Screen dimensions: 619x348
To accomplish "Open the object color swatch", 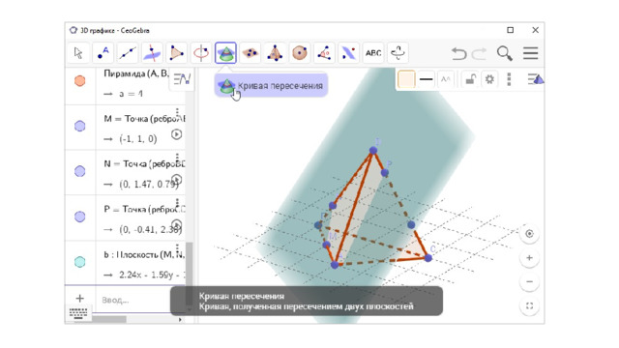I will point(406,79).
